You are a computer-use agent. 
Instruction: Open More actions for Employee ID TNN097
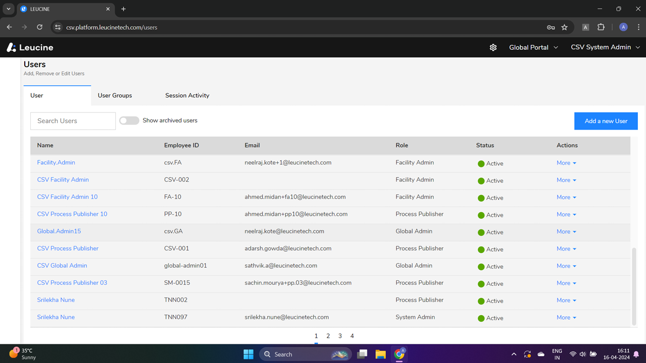click(x=566, y=317)
